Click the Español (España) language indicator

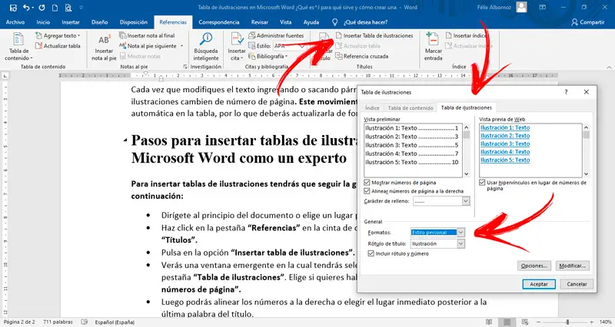[115, 322]
